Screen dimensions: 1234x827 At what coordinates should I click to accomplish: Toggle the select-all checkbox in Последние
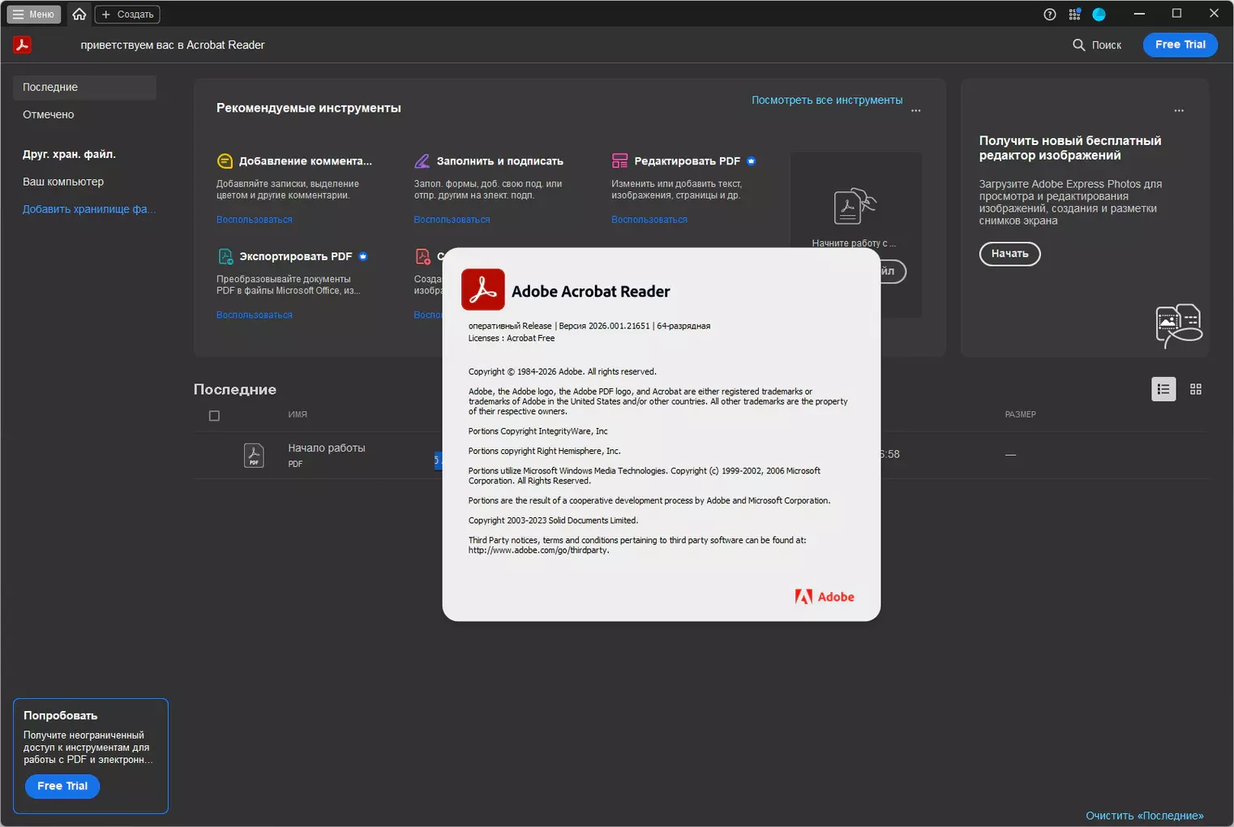tap(214, 416)
